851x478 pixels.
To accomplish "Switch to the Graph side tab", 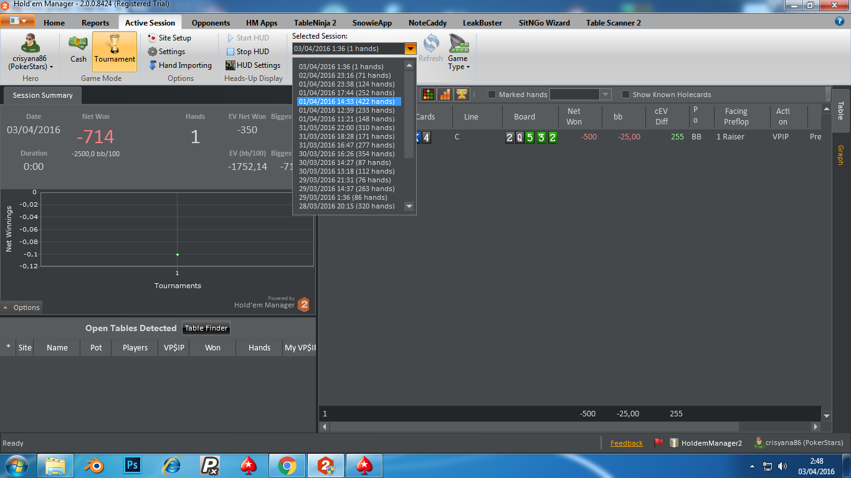I will point(840,155).
